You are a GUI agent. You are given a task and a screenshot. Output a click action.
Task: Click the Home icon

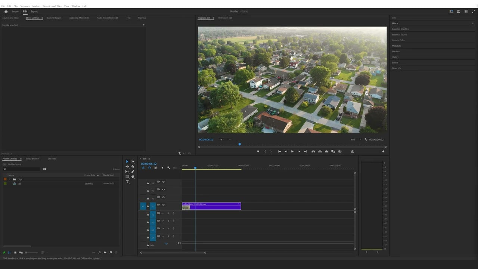click(6, 11)
